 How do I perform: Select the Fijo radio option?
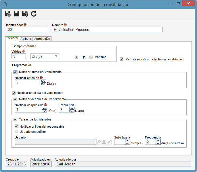pyautogui.click(x=76, y=57)
